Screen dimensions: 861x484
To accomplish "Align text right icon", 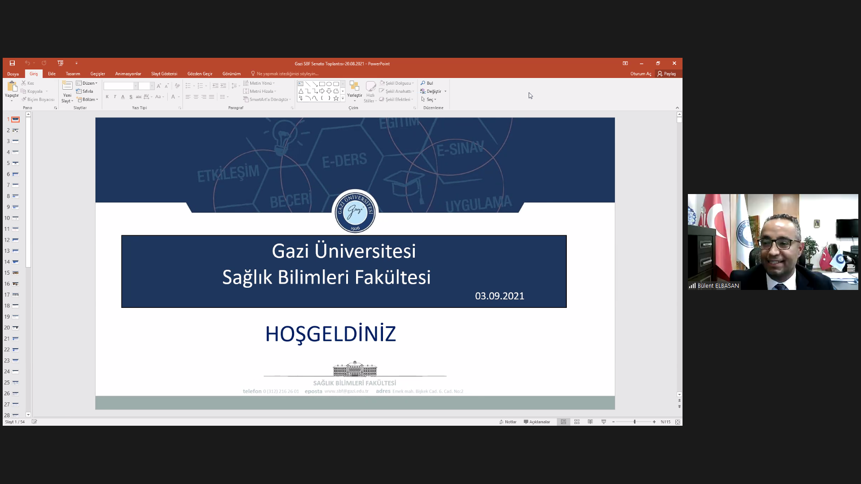I will click(204, 97).
